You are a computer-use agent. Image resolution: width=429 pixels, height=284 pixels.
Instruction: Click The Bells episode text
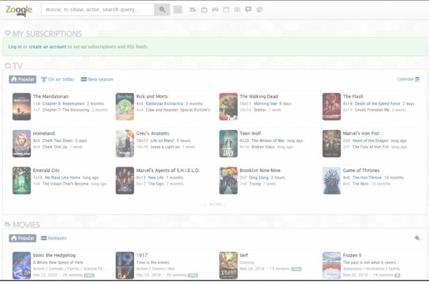point(360,184)
